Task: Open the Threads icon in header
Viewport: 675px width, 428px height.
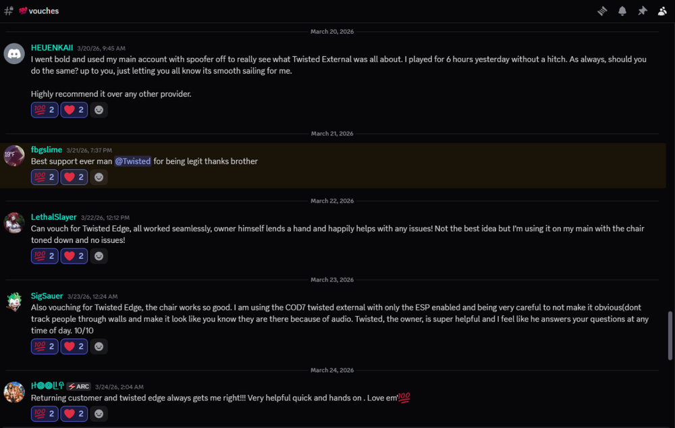Action: tap(602, 11)
